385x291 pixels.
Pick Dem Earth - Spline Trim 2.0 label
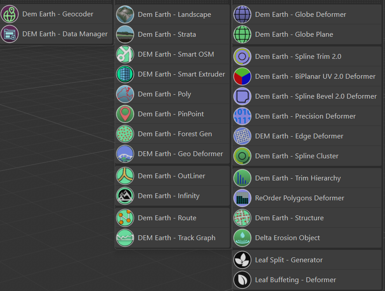point(298,57)
